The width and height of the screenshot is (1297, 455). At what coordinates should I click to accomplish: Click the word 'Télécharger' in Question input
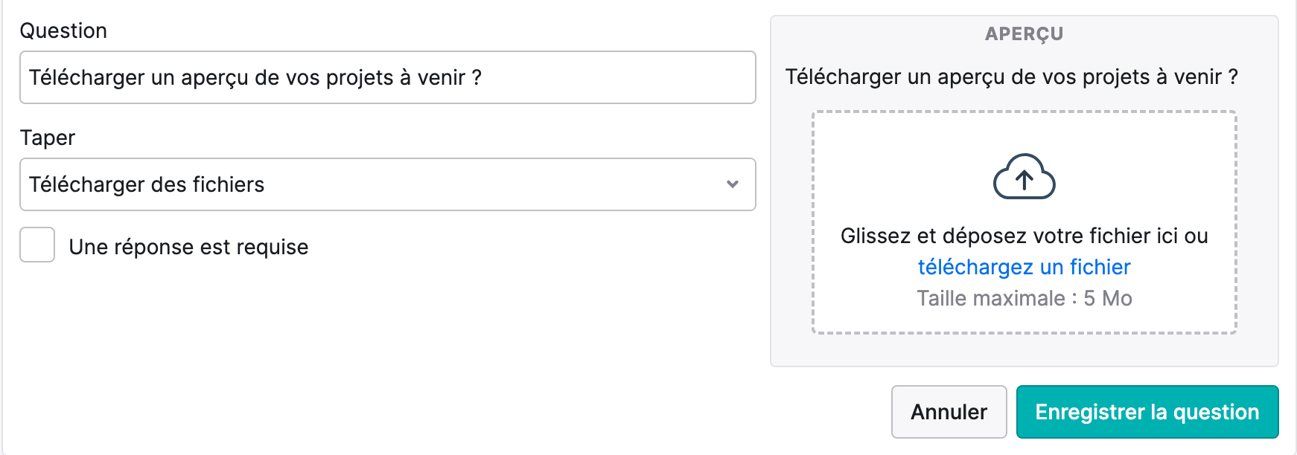pyautogui.click(x=86, y=77)
